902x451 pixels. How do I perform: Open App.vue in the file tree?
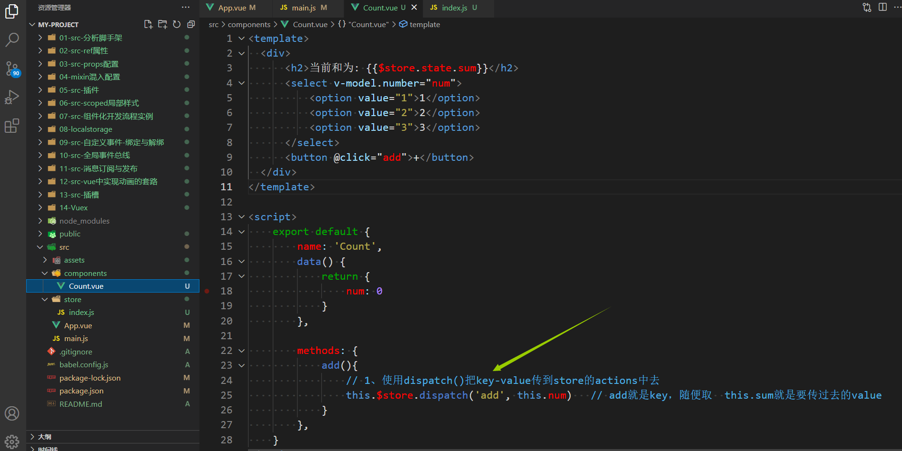coord(113,325)
